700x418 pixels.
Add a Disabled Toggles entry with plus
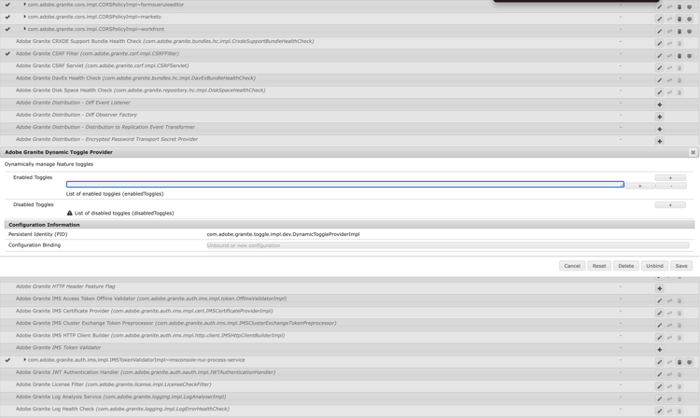[x=670, y=205]
